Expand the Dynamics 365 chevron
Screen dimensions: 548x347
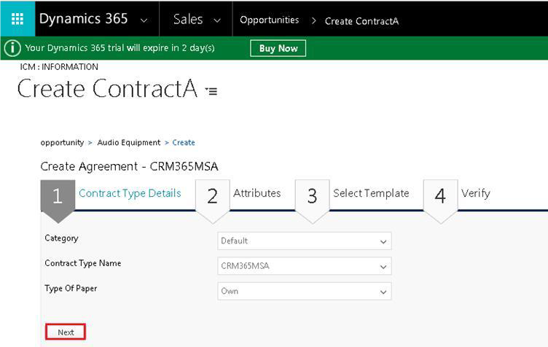144,20
